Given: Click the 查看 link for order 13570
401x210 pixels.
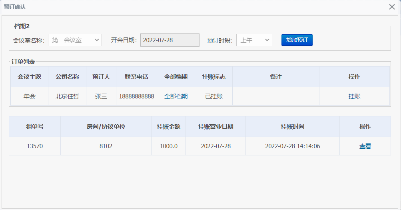Looking at the screenshot, I should [x=365, y=146].
